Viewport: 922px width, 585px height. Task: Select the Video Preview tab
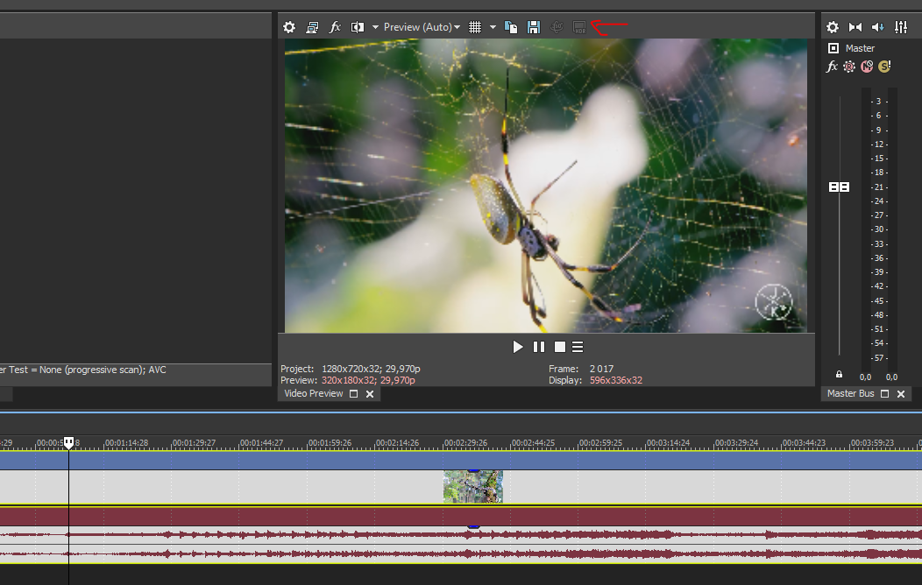coord(314,393)
